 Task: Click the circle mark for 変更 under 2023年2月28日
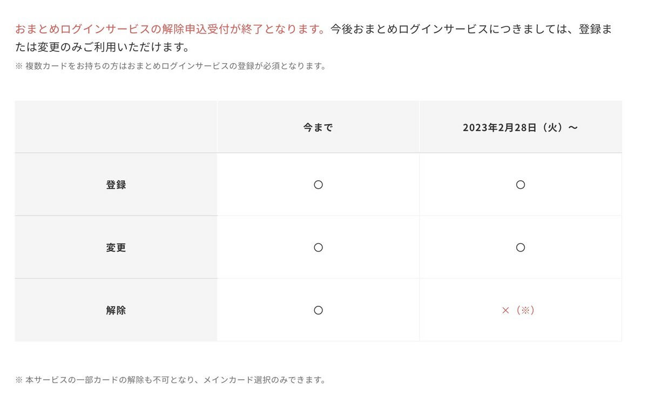521,248
